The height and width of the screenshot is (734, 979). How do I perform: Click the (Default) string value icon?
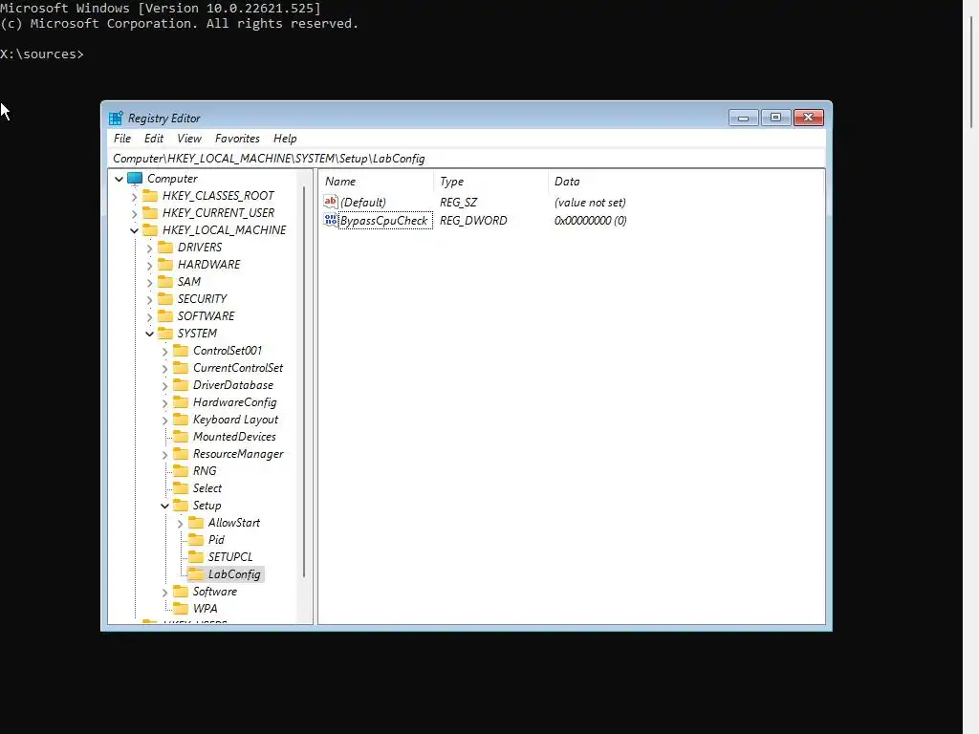click(330, 202)
